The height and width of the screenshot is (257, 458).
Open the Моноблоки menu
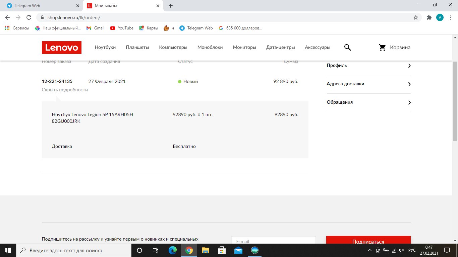(210, 48)
